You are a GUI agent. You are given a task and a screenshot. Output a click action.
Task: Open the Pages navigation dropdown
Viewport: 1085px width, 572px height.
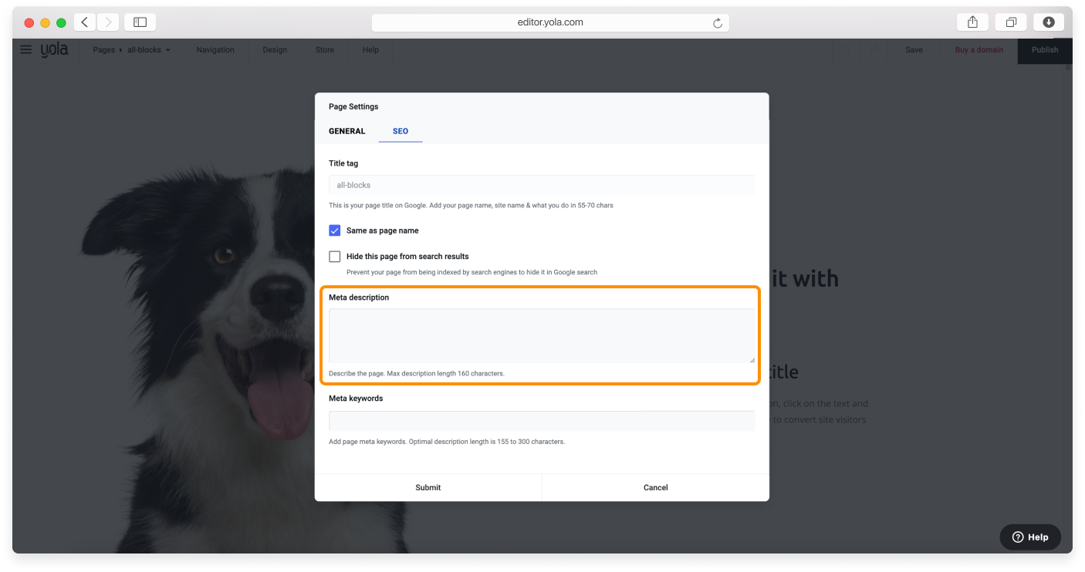tap(103, 49)
